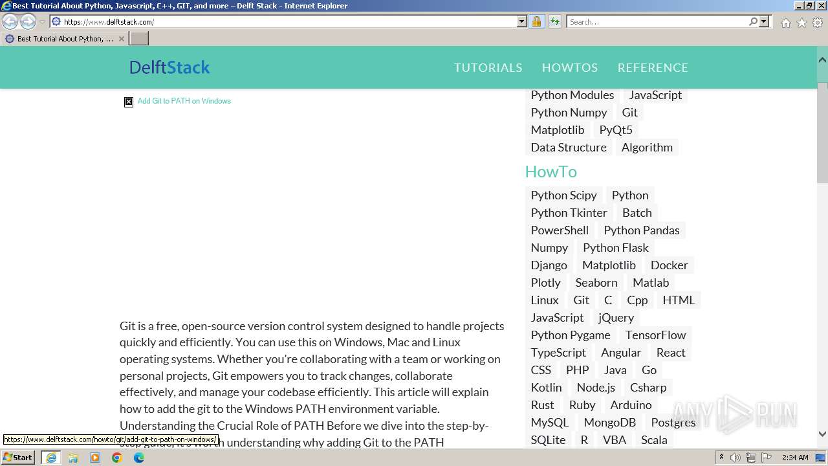Open the TypeScript howto tag
The width and height of the screenshot is (828, 466).
558,352
